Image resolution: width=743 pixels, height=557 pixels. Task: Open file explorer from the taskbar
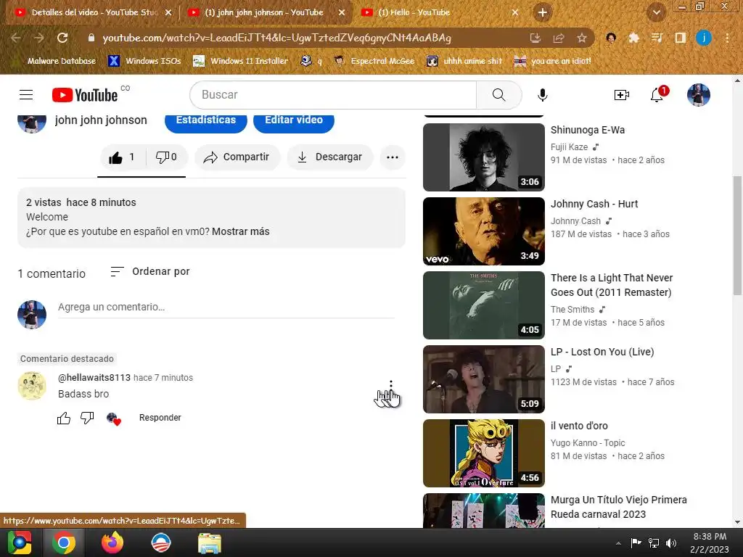pyautogui.click(x=210, y=542)
